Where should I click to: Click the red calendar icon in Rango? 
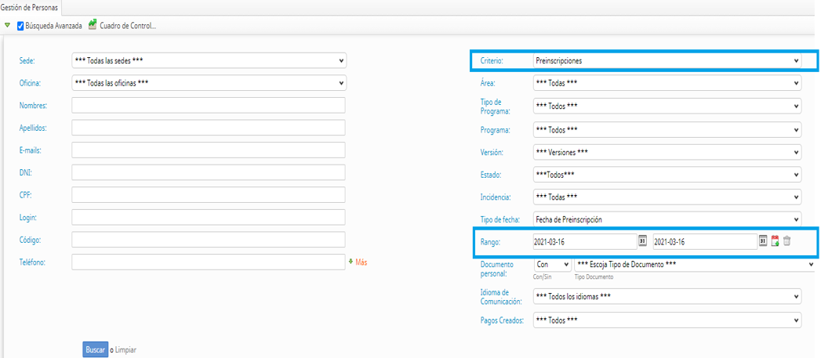point(775,241)
